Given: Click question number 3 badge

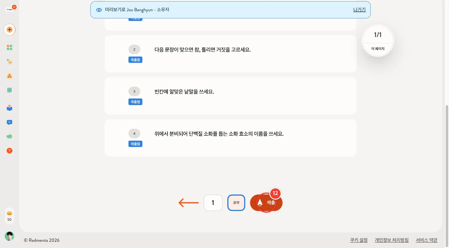Looking at the screenshot, I should pyautogui.click(x=134, y=91).
